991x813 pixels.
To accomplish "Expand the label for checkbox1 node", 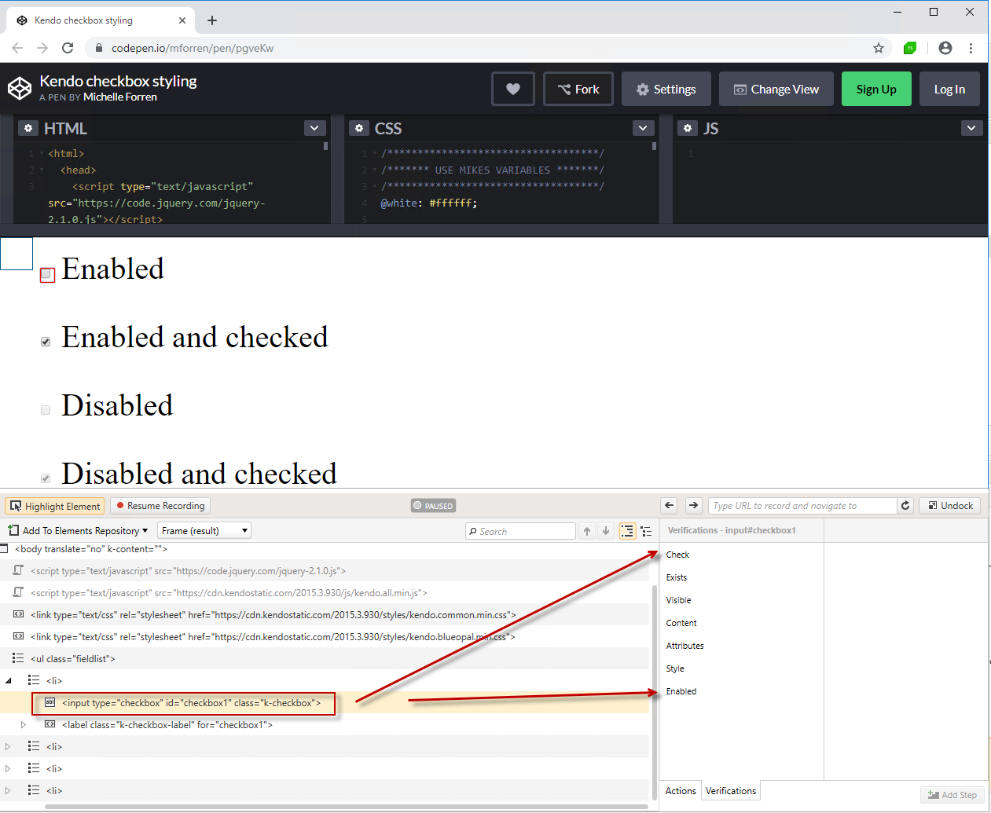I will pos(24,725).
